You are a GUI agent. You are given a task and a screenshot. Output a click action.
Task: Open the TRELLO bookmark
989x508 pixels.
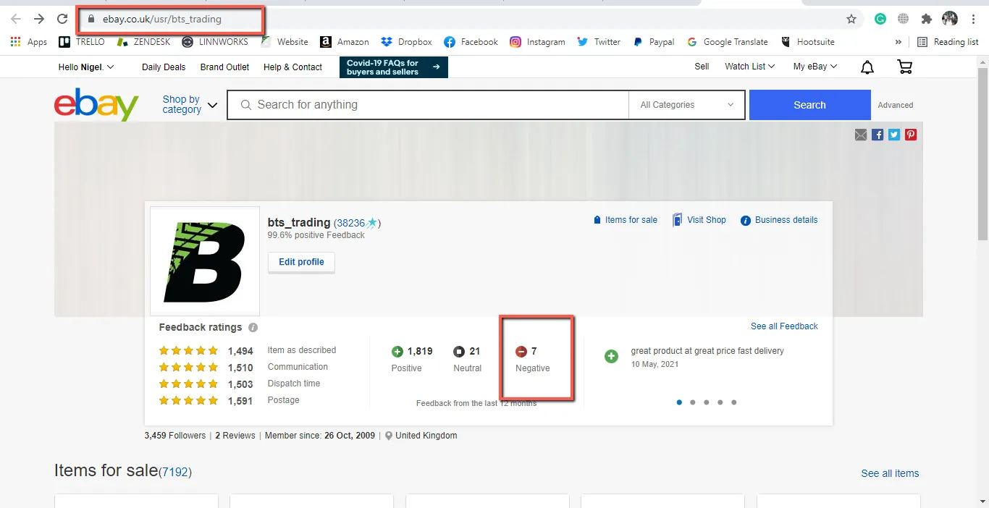pos(82,42)
